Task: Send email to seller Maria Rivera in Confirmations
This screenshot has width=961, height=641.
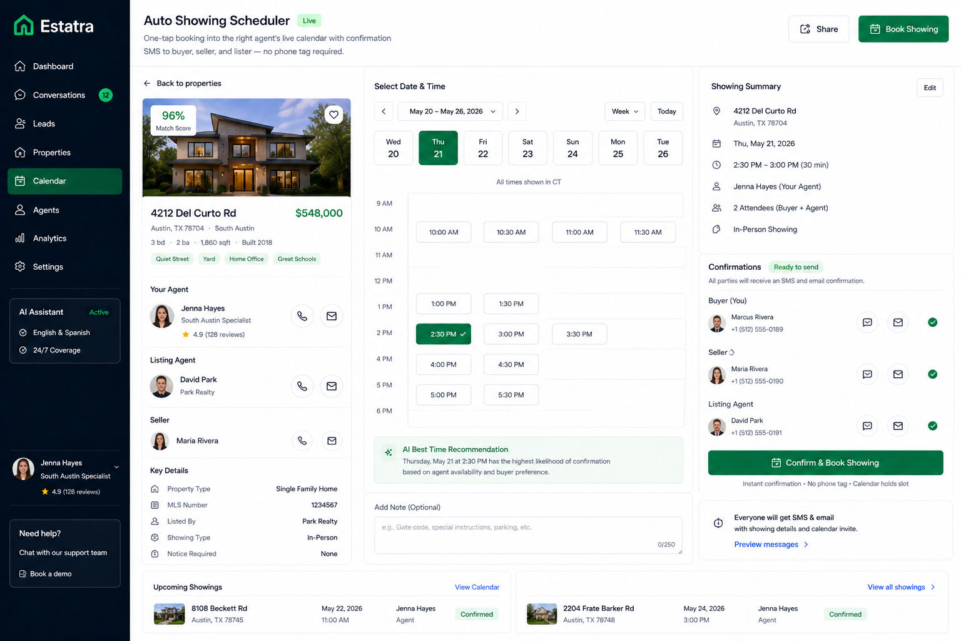Action: pos(898,374)
